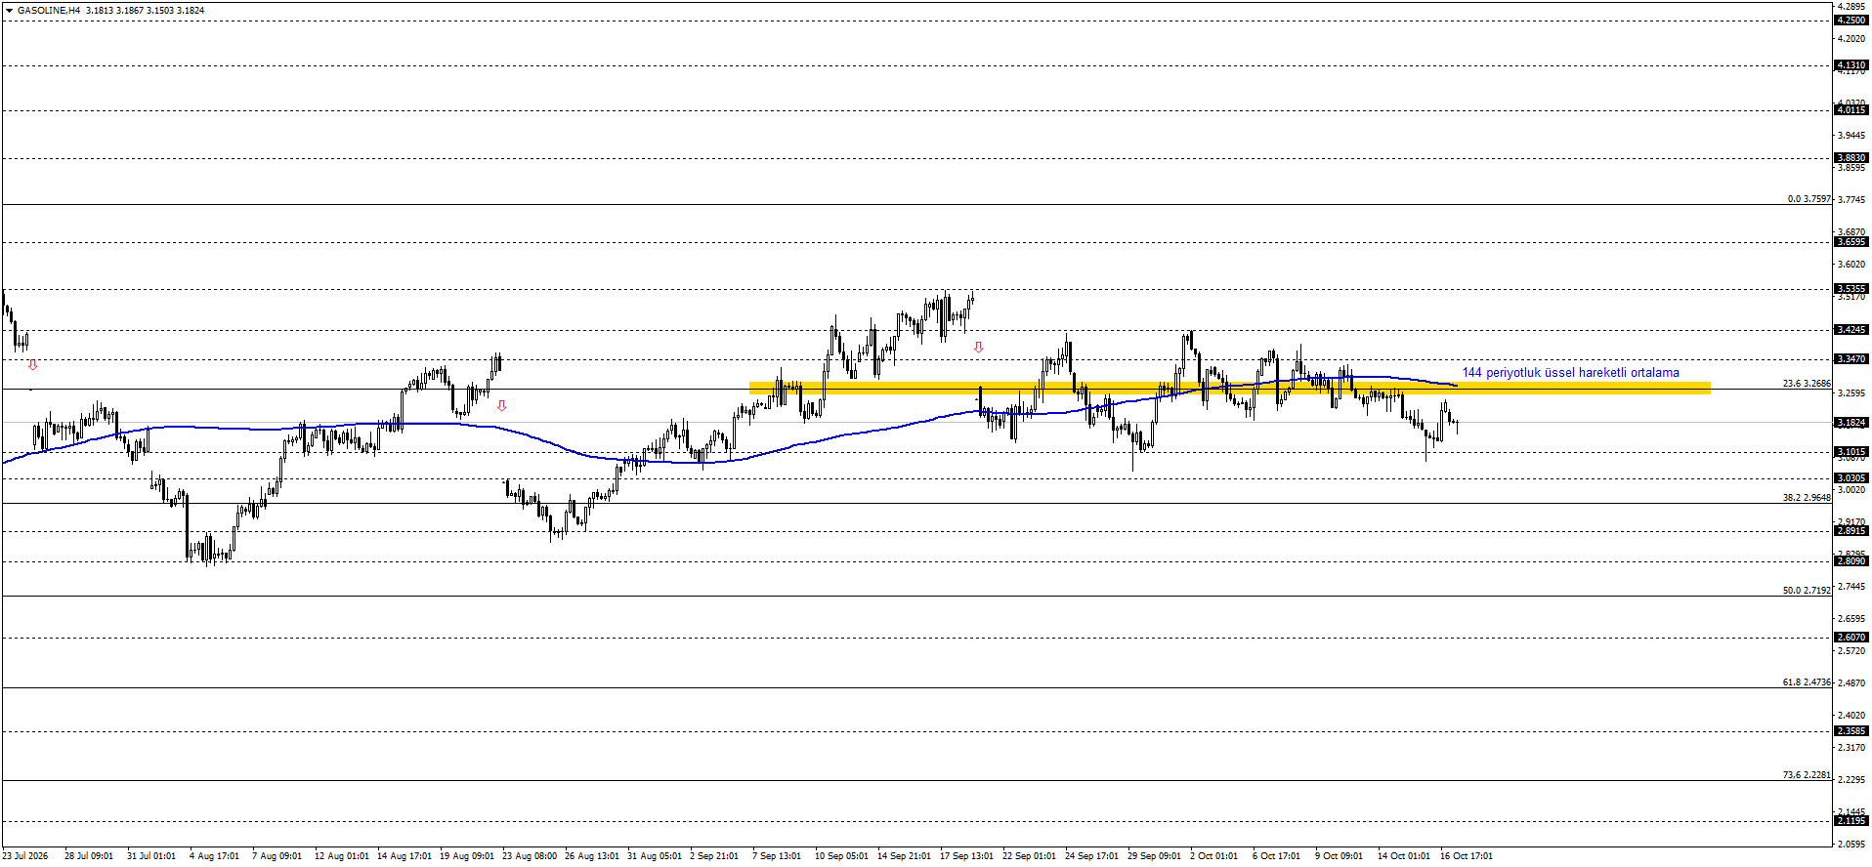Click the 3.5355 horizontal line price tag
The height and width of the screenshot is (867, 1872).
(1851, 288)
